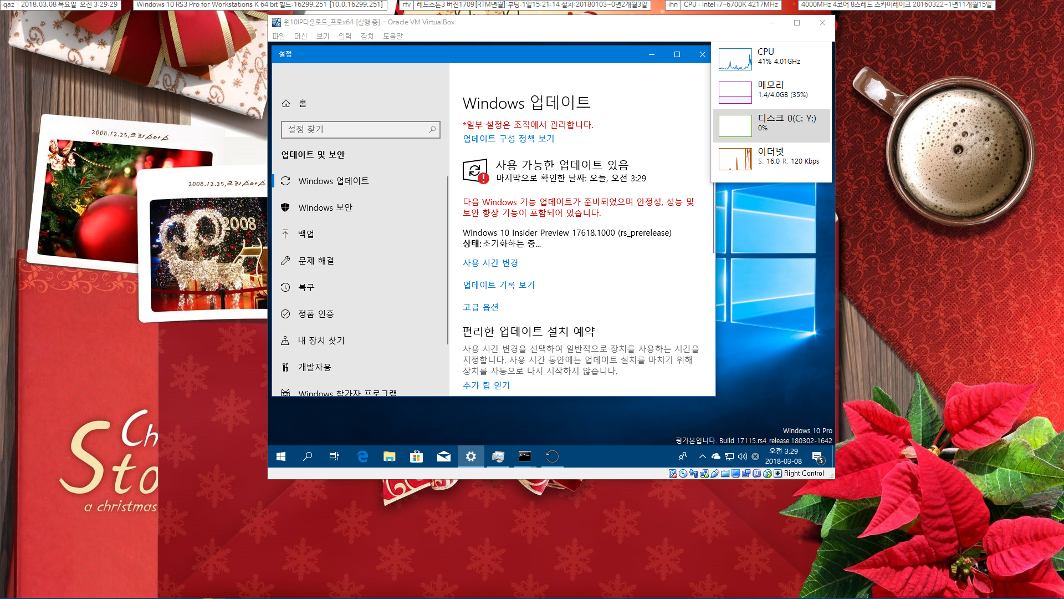Click the shared folders icon in VirtualBox status bar
The height and width of the screenshot is (599, 1064).
point(725,473)
